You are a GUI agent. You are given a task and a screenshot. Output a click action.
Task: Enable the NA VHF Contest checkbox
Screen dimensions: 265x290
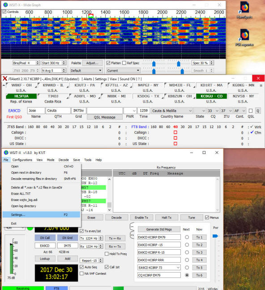click(81, 273)
